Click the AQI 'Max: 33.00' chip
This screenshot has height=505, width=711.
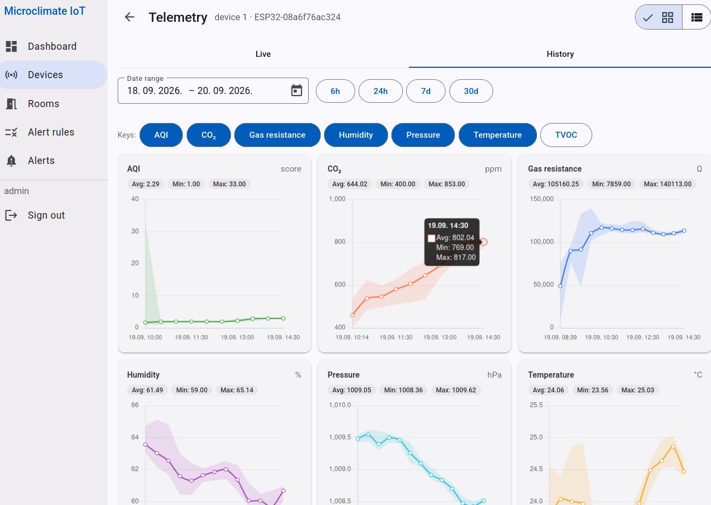pos(229,184)
